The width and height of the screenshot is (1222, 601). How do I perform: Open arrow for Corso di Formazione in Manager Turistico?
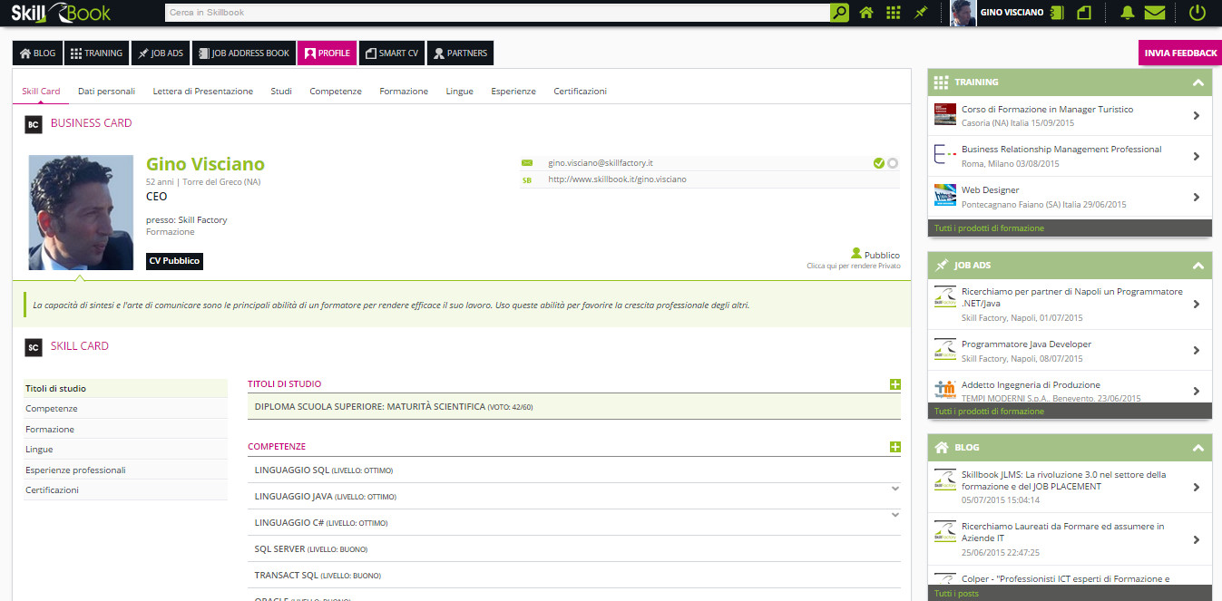[x=1197, y=116]
